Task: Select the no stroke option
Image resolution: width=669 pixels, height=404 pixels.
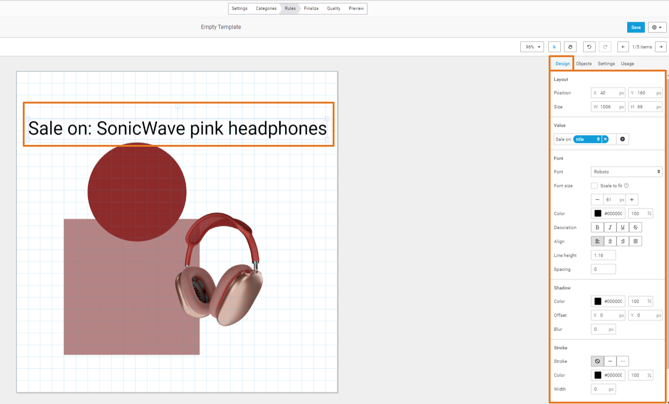Action: pyautogui.click(x=597, y=361)
